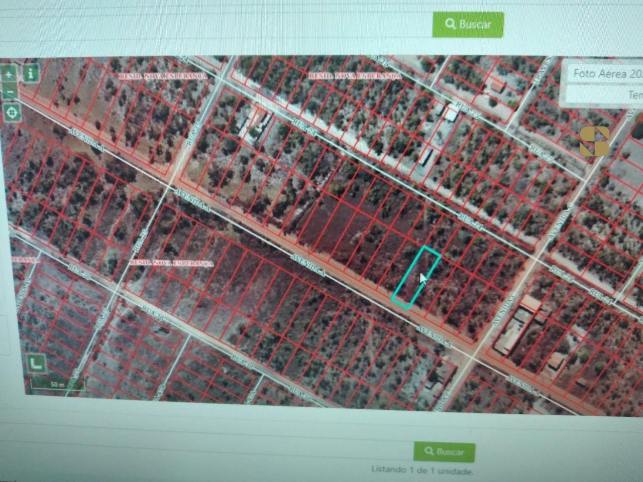Click the gold logo watermark on map
The image size is (643, 482).
(595, 141)
